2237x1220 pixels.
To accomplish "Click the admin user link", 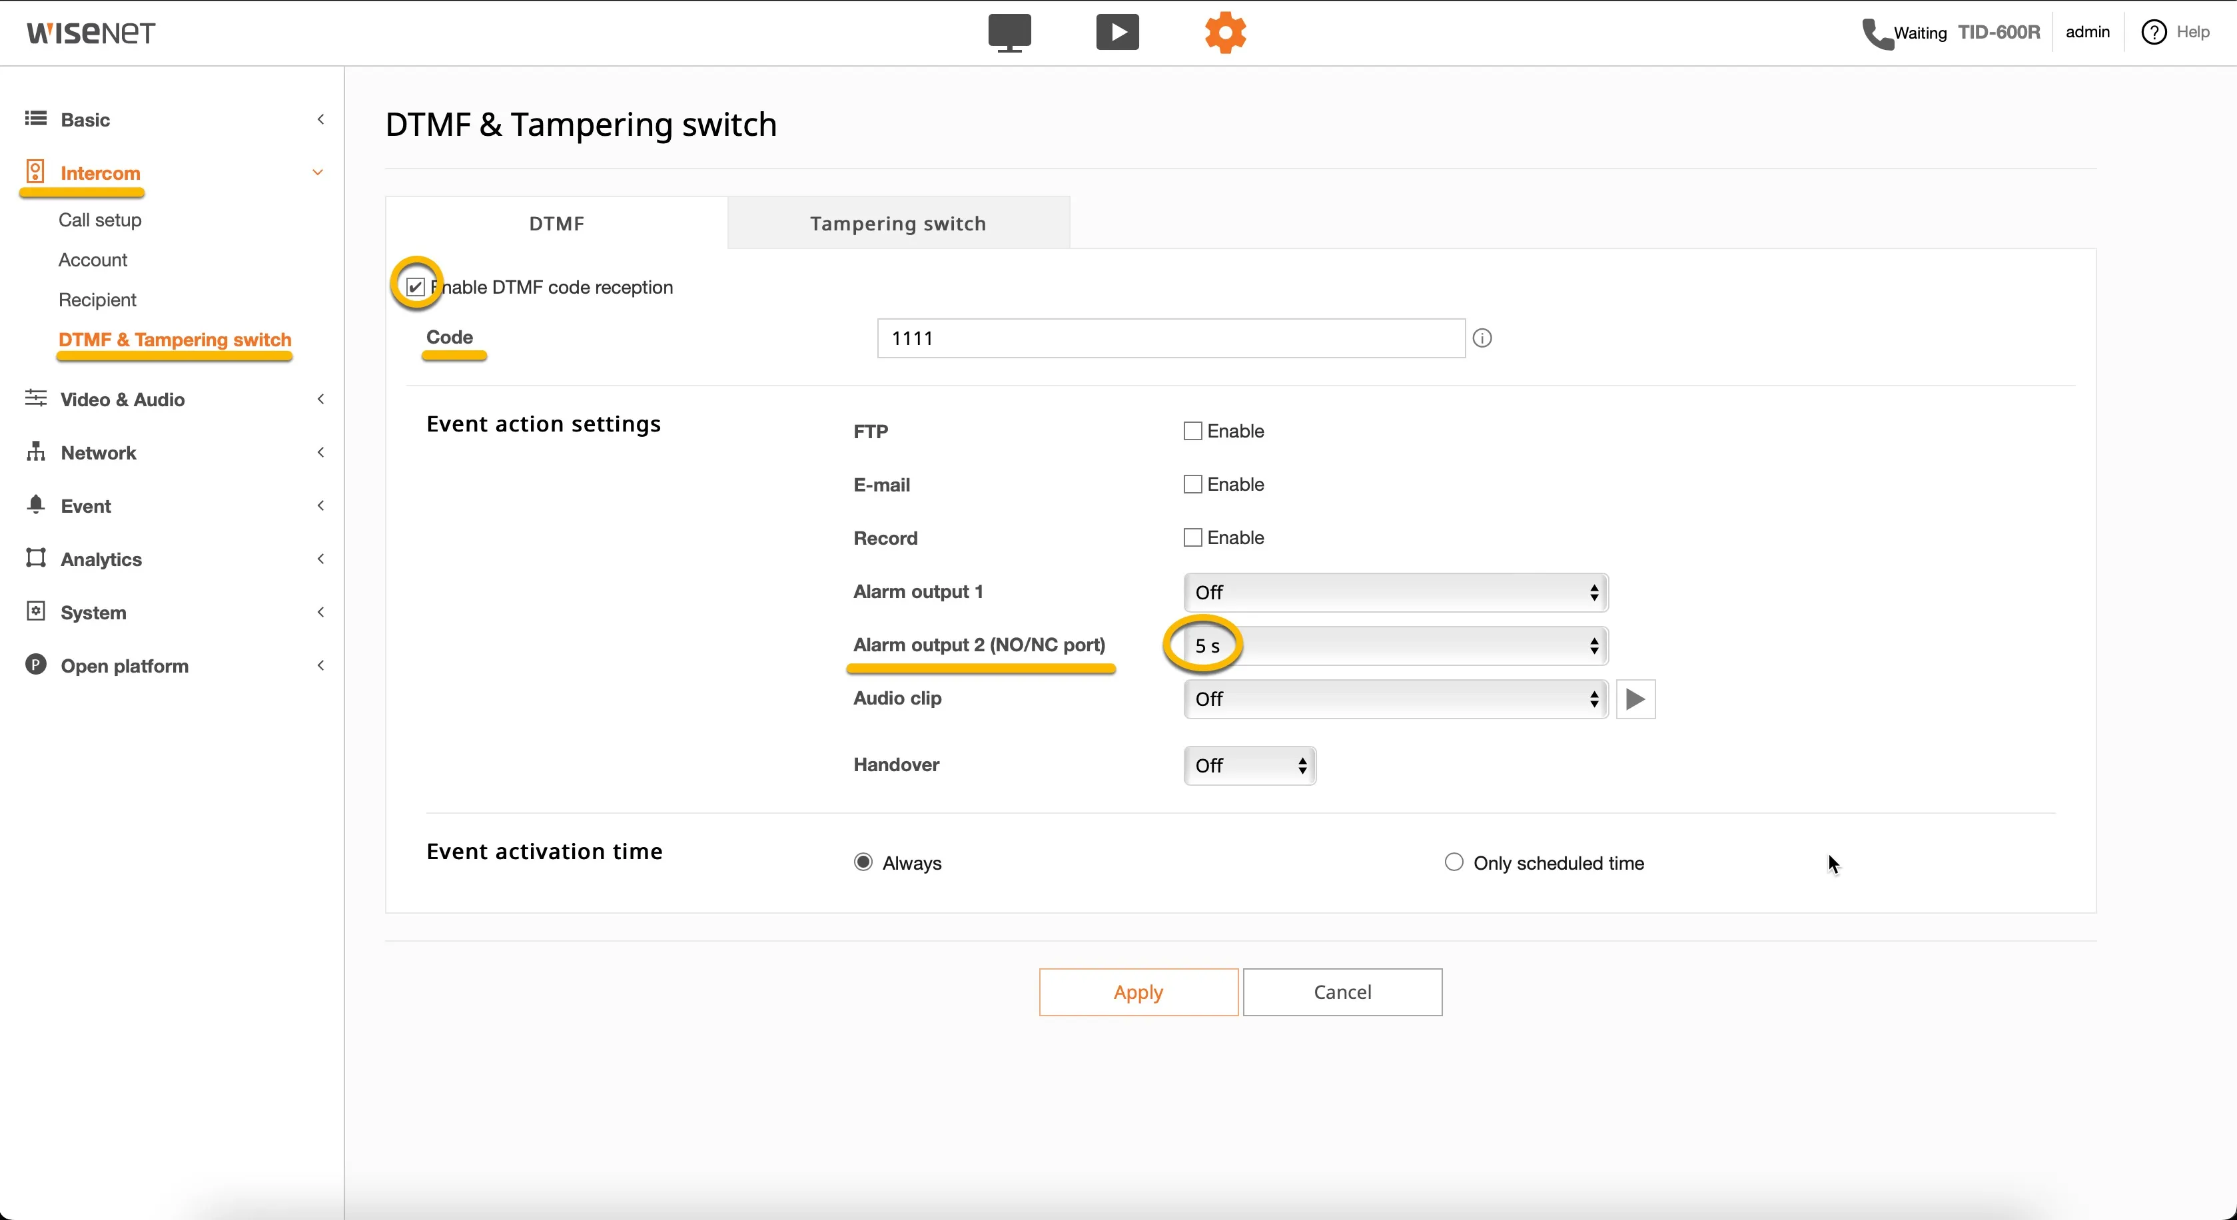I will coord(2088,32).
